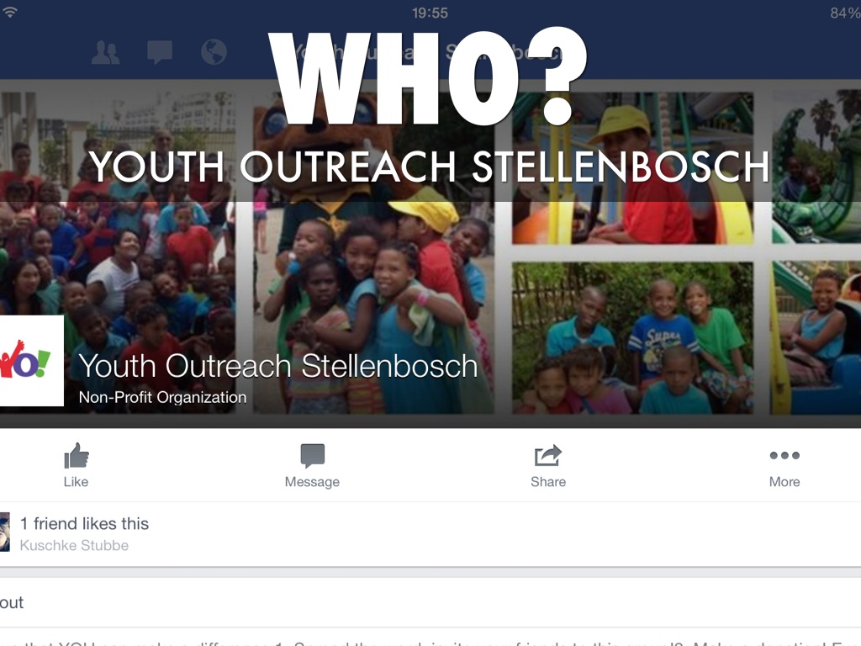This screenshot has width=861, height=646.
Task: View photo of children hugging near mascot
Action: 373,252
